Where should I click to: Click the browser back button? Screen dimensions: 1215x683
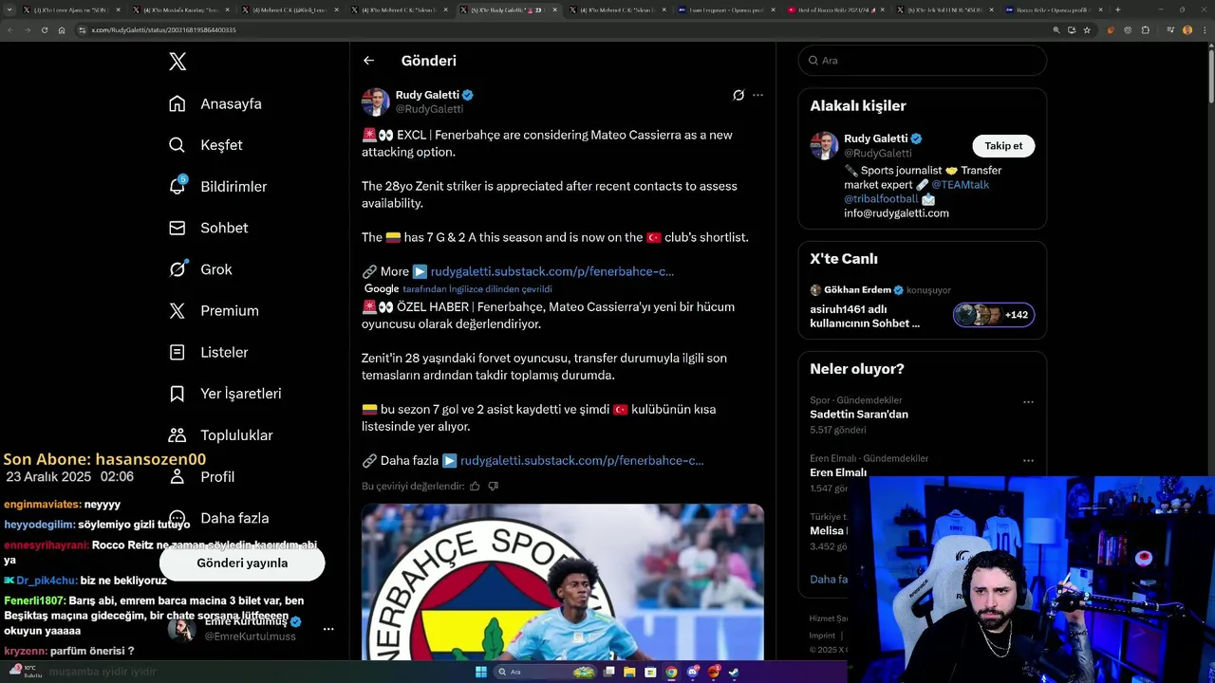coord(10,30)
